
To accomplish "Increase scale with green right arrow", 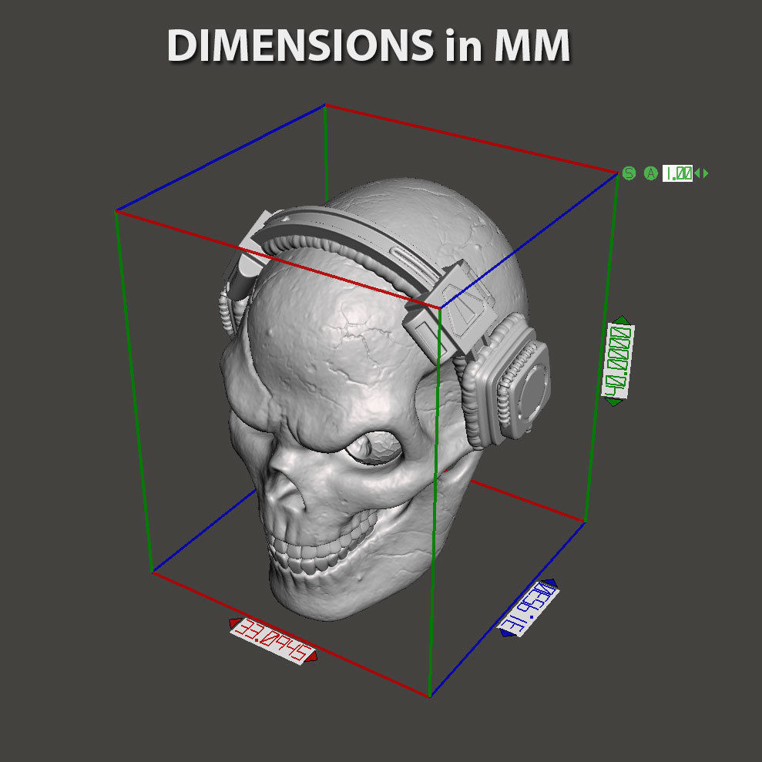I will point(705,173).
